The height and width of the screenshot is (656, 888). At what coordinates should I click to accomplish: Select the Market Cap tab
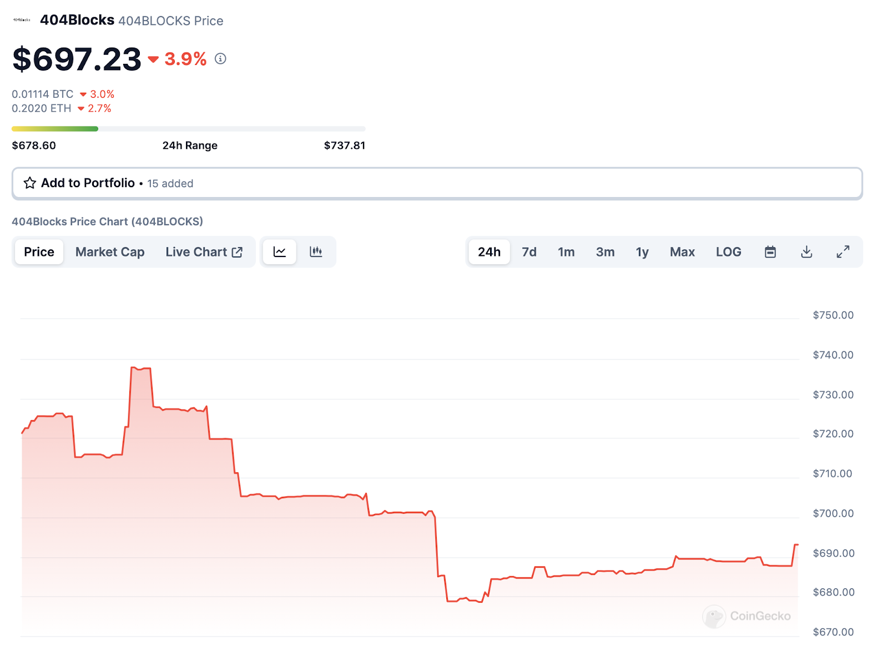(x=110, y=252)
